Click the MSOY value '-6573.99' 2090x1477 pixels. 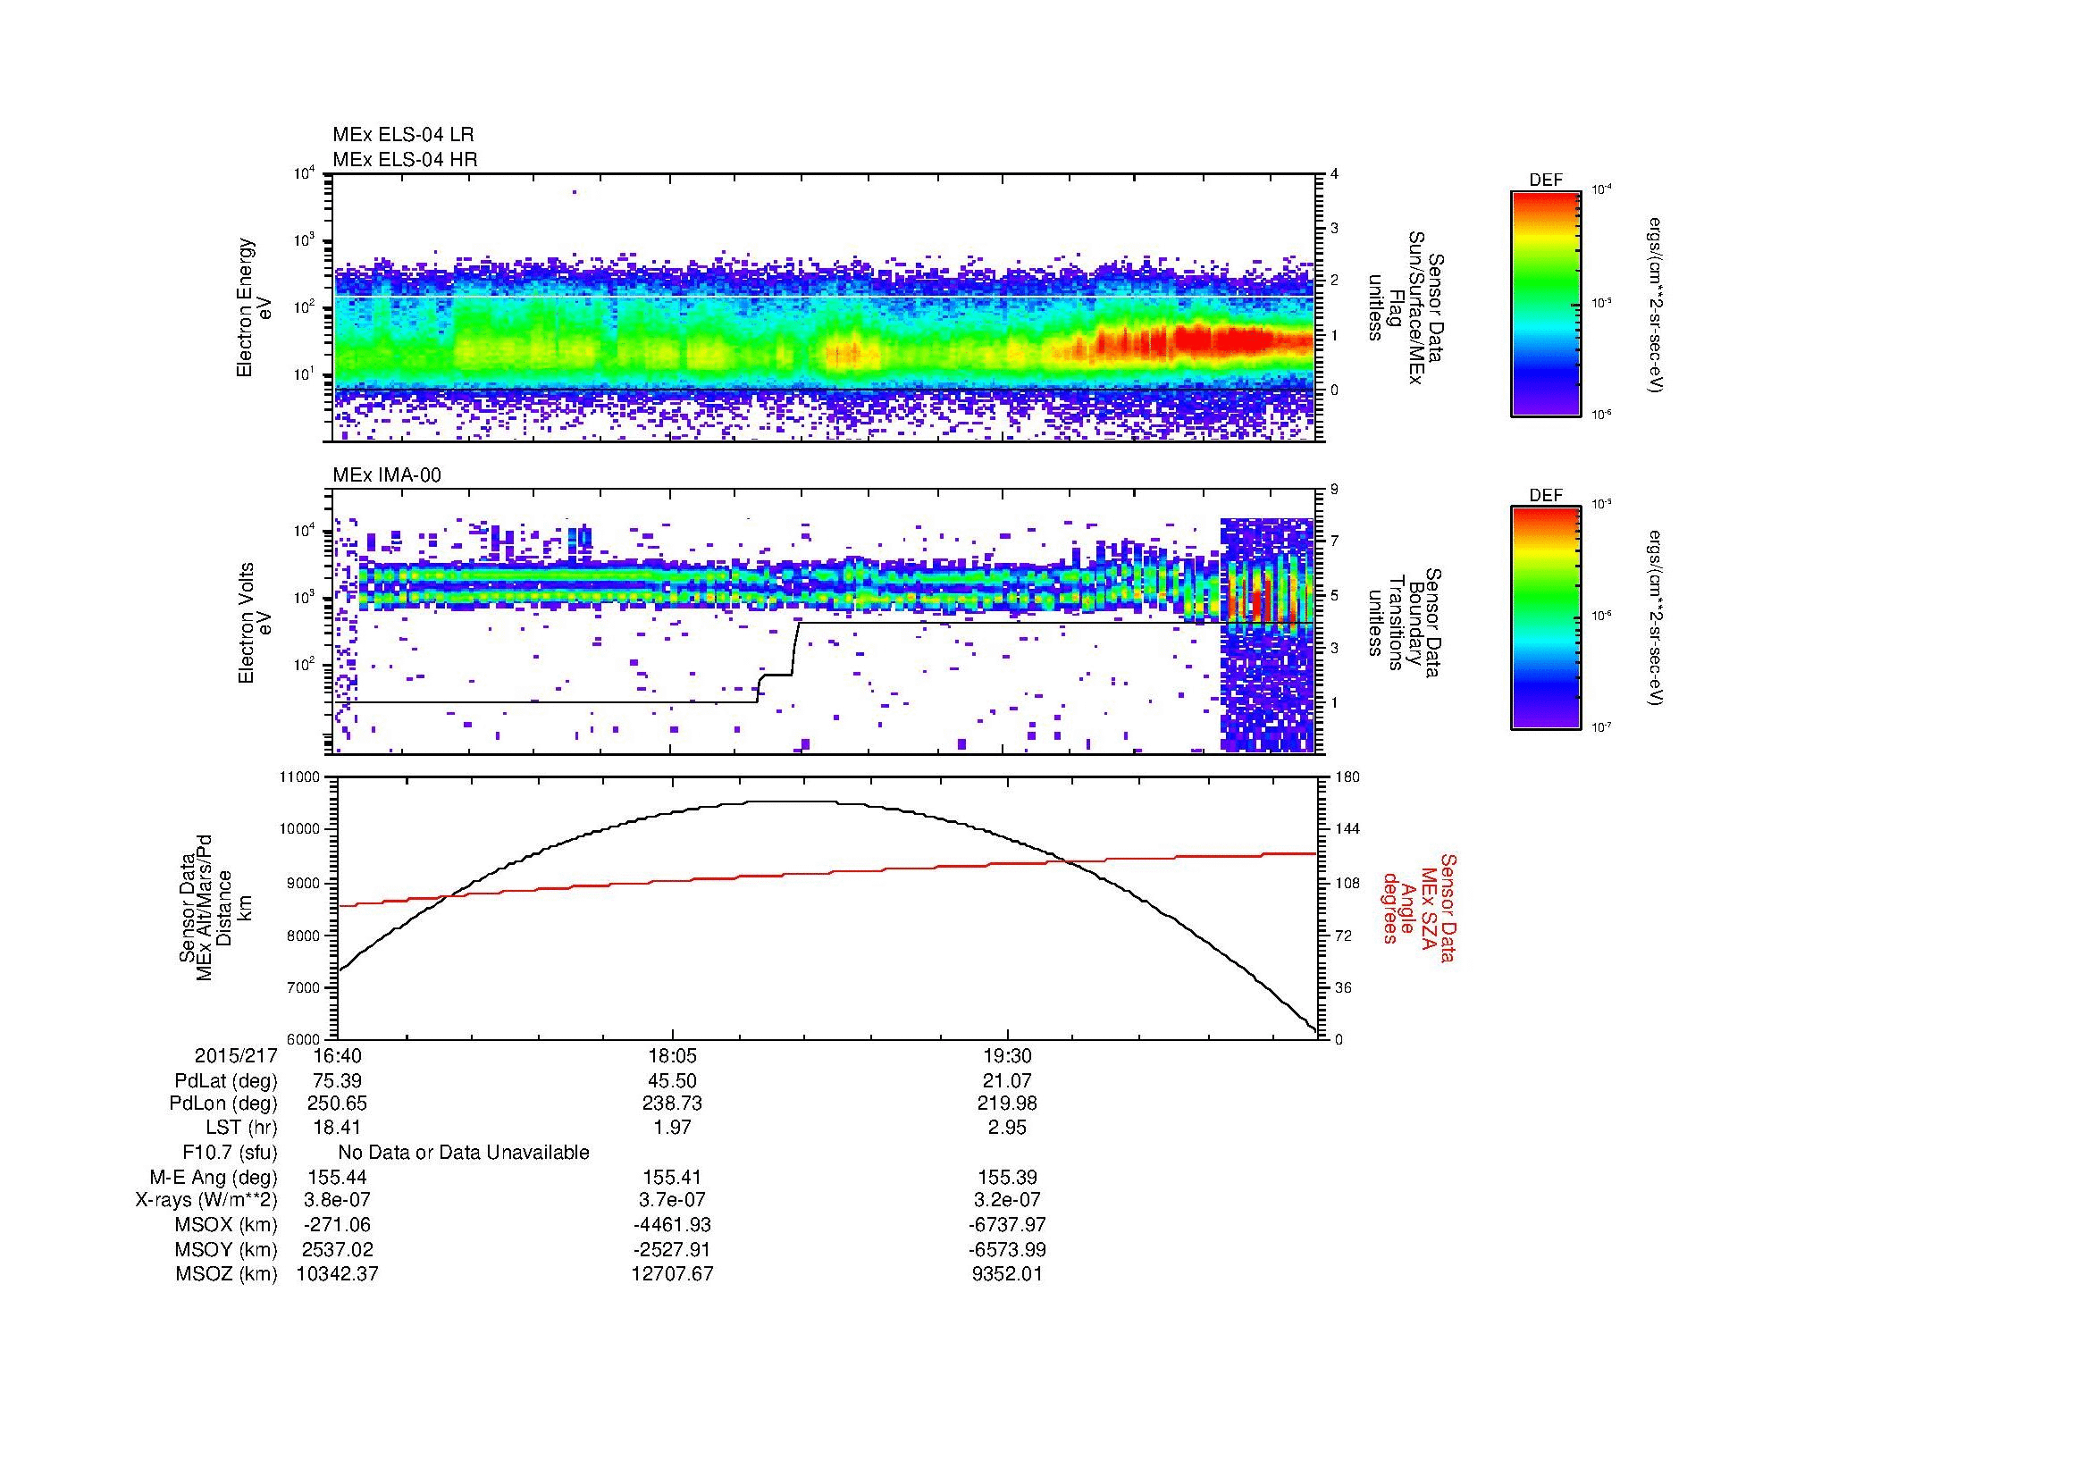[1007, 1249]
